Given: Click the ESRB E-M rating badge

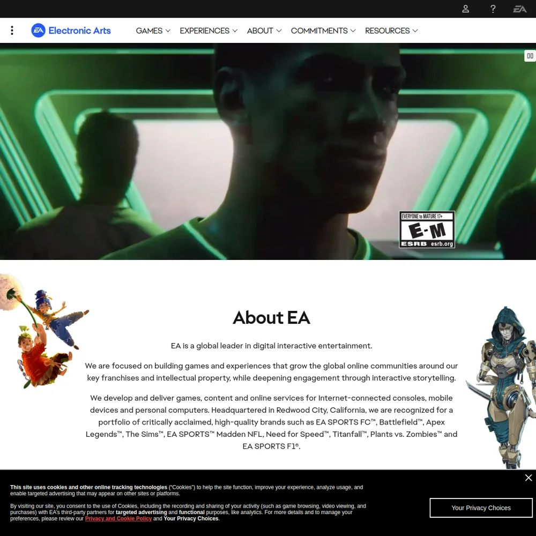Looking at the screenshot, I should (427, 229).
